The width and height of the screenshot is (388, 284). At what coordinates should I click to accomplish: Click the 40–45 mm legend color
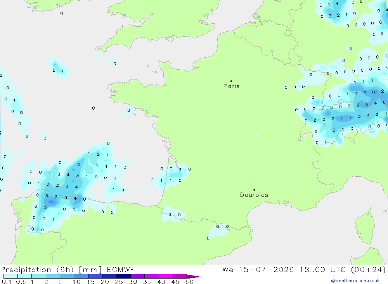coord(166,276)
